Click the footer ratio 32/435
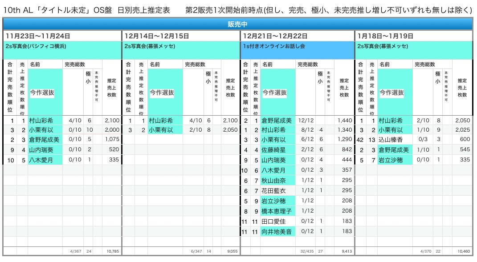 click(307, 251)
